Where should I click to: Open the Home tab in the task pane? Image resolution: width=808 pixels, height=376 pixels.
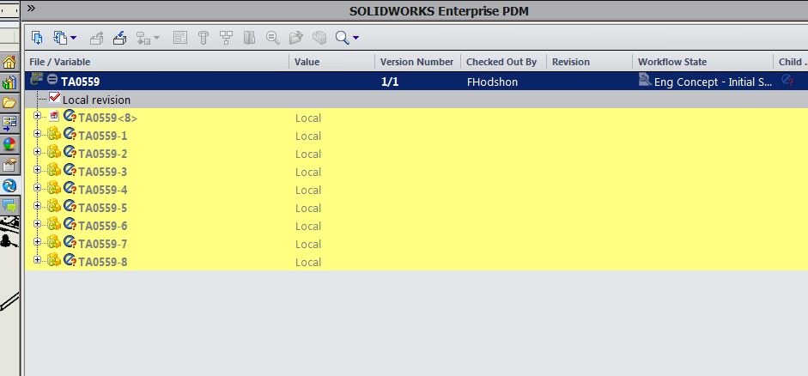[9, 63]
